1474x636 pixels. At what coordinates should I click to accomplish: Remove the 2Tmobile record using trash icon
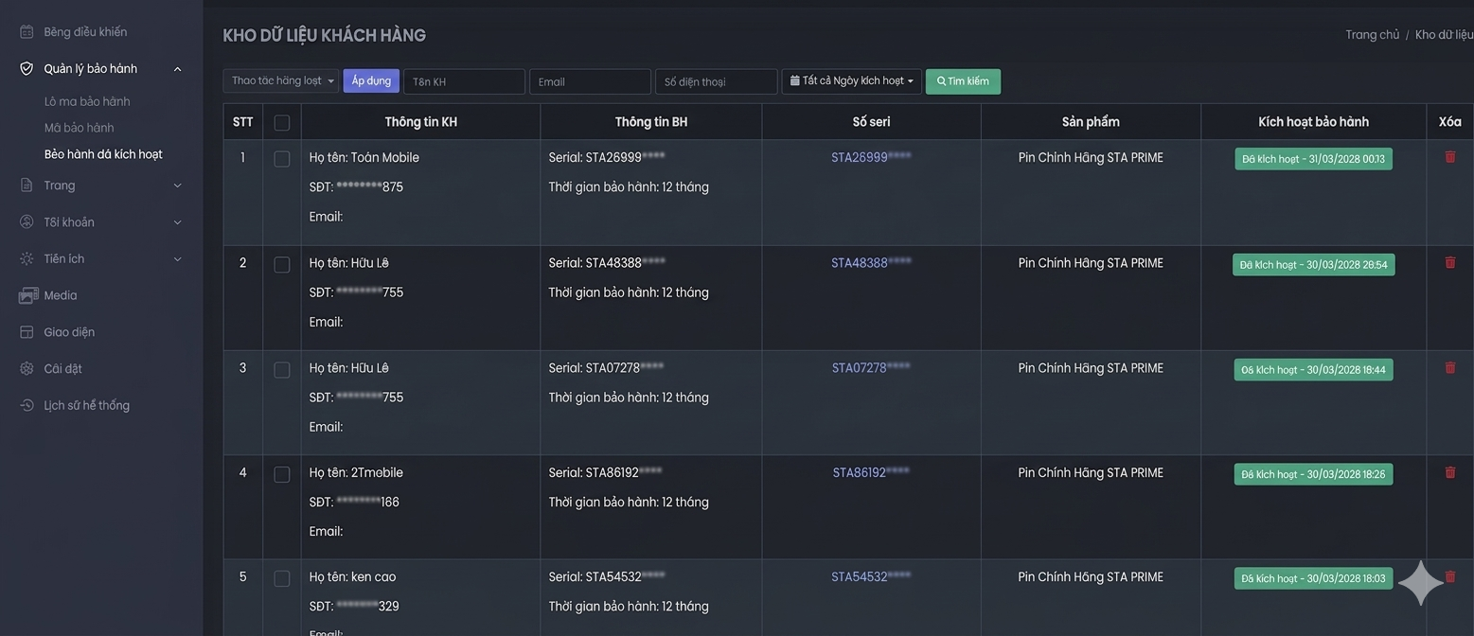[x=1449, y=472]
